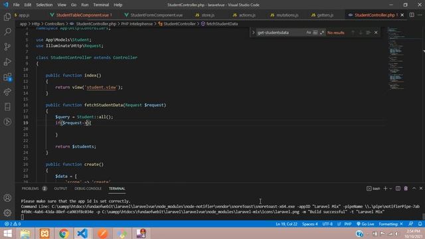Open the Accounts icon in the activity bar
425x239 pixels.
click(x=7, y=198)
